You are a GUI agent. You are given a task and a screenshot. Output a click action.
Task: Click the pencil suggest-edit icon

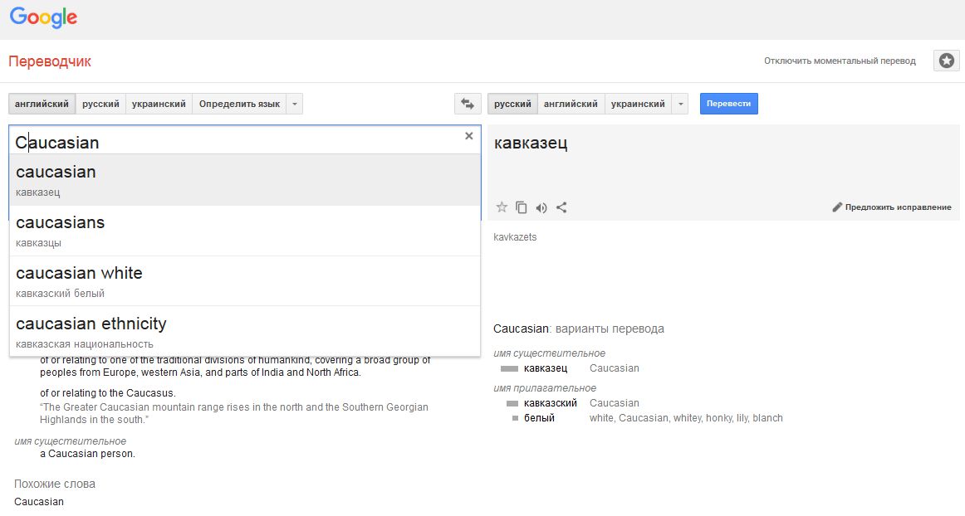(837, 207)
